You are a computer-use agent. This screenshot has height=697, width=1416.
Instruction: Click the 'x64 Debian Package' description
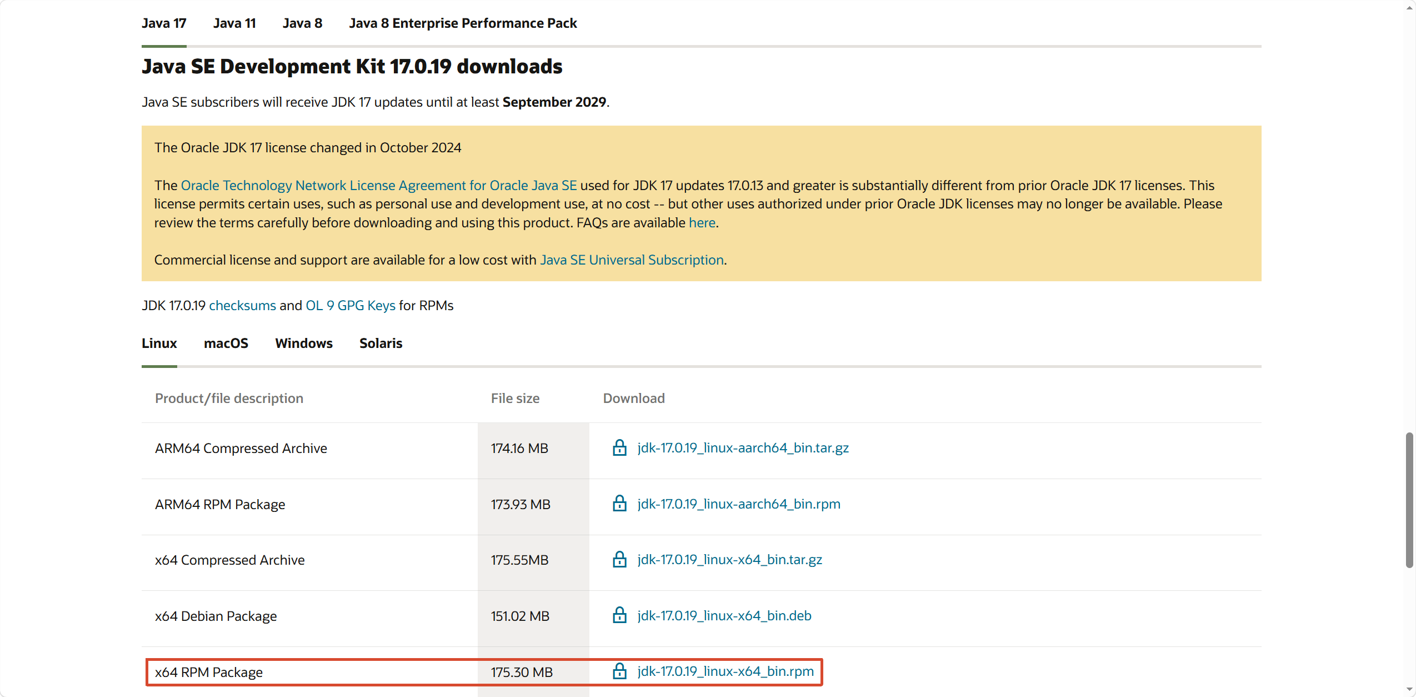point(216,616)
